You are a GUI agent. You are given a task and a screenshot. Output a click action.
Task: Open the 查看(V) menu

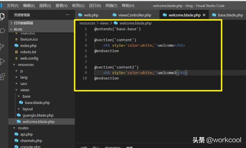61,6
